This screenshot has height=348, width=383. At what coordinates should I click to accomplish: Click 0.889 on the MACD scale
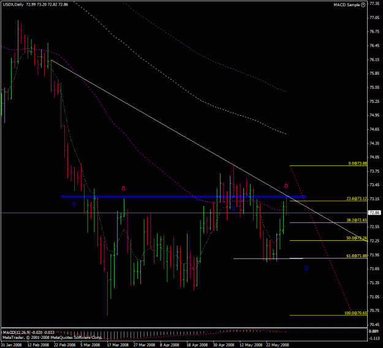coord(374,331)
